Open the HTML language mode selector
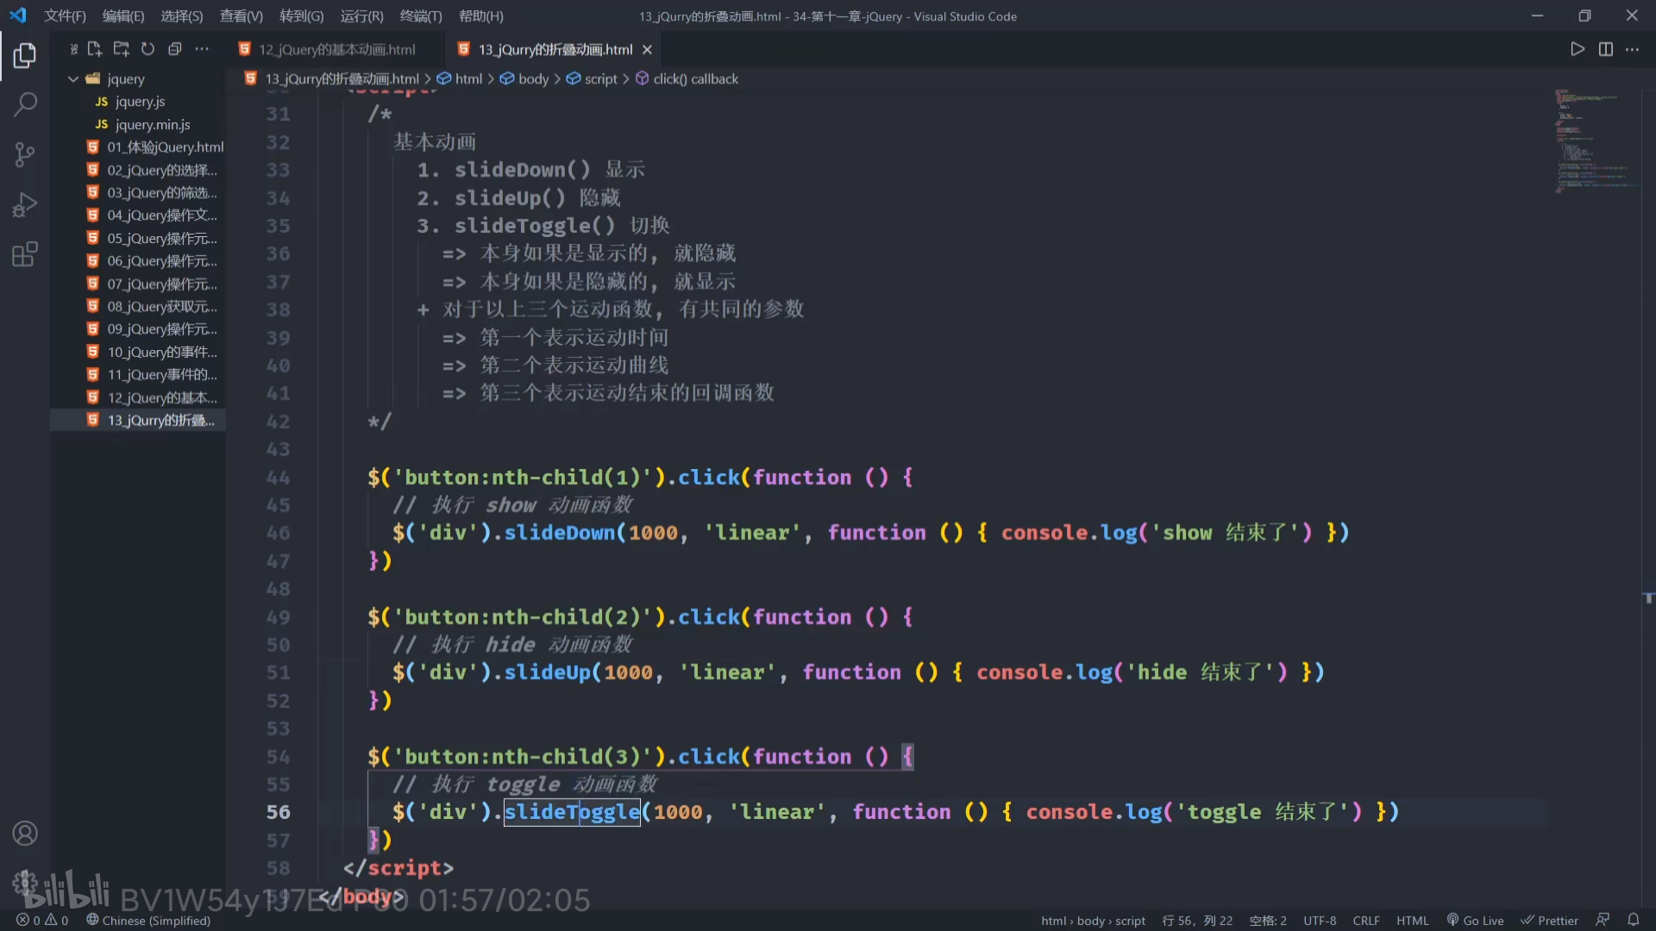The width and height of the screenshot is (1656, 931). 1412,921
